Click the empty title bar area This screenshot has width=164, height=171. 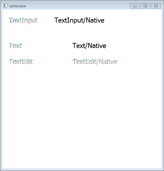coord(76,6)
